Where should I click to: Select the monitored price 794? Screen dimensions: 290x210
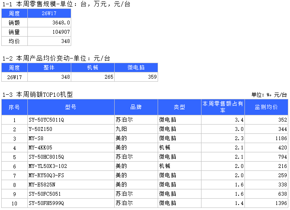point(282,157)
